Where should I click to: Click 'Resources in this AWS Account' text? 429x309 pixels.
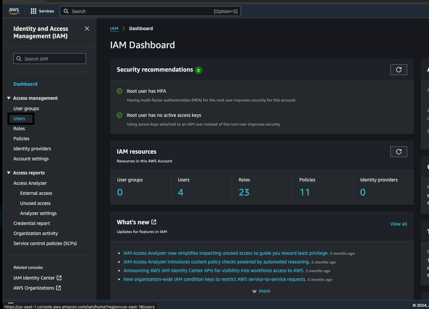point(145,161)
